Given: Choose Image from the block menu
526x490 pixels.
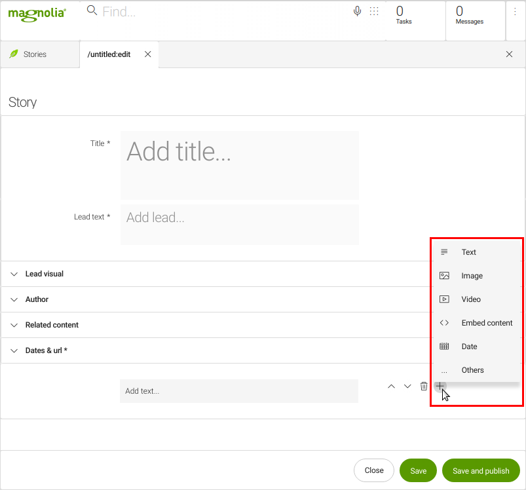Looking at the screenshot, I should pyautogui.click(x=472, y=276).
